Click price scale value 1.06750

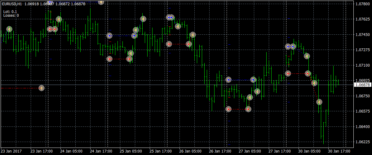click(x=363, y=96)
